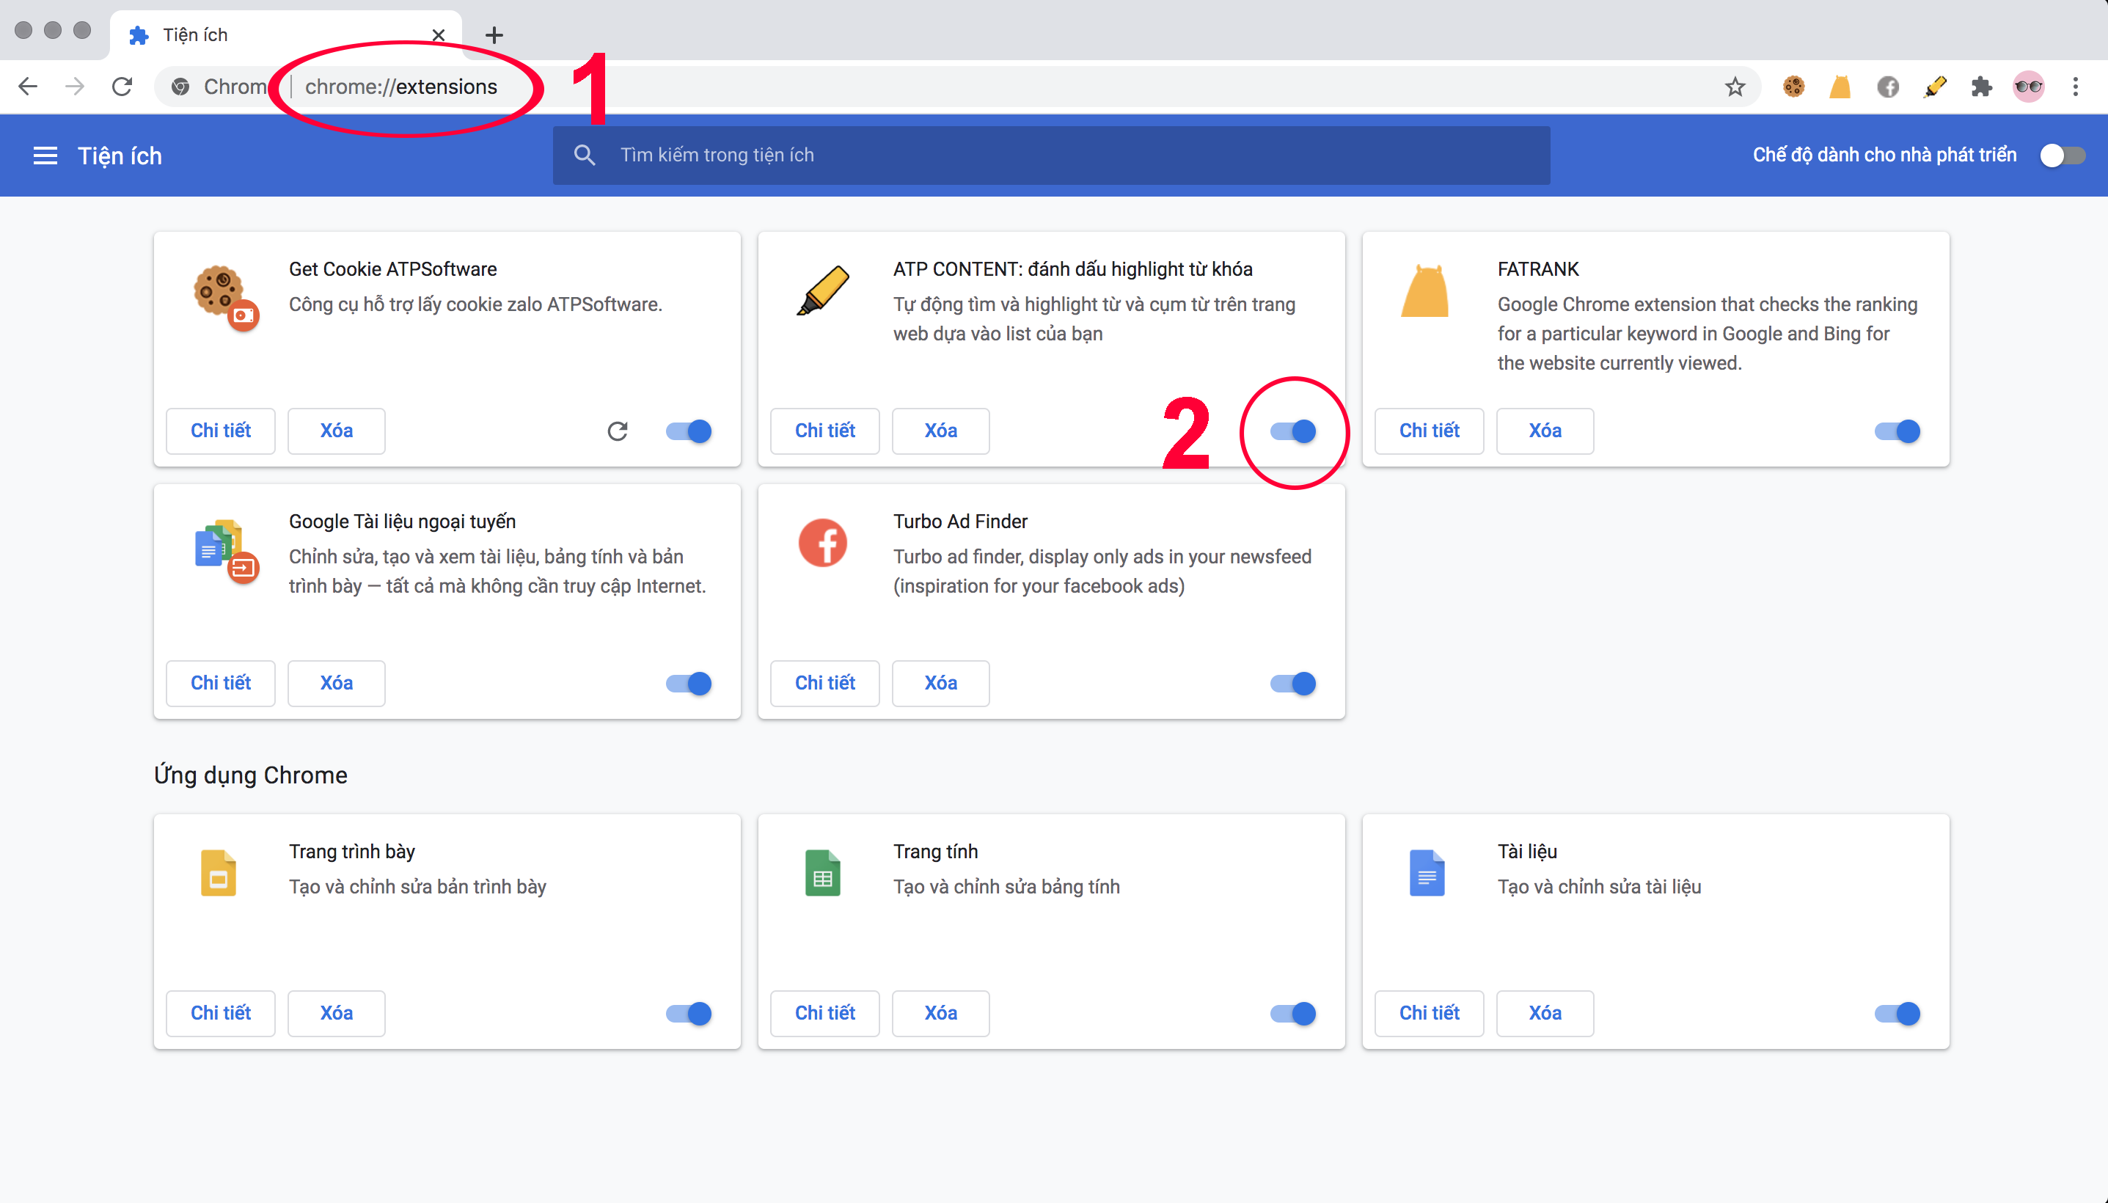Click FATRANK card icon
Image resolution: width=2108 pixels, height=1203 pixels.
pyautogui.click(x=1425, y=290)
